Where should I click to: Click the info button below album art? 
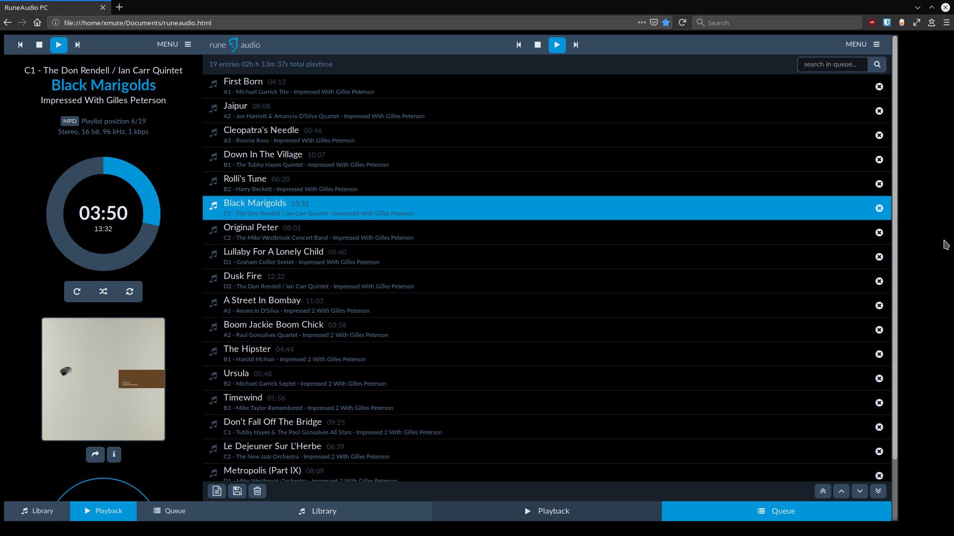coord(113,454)
